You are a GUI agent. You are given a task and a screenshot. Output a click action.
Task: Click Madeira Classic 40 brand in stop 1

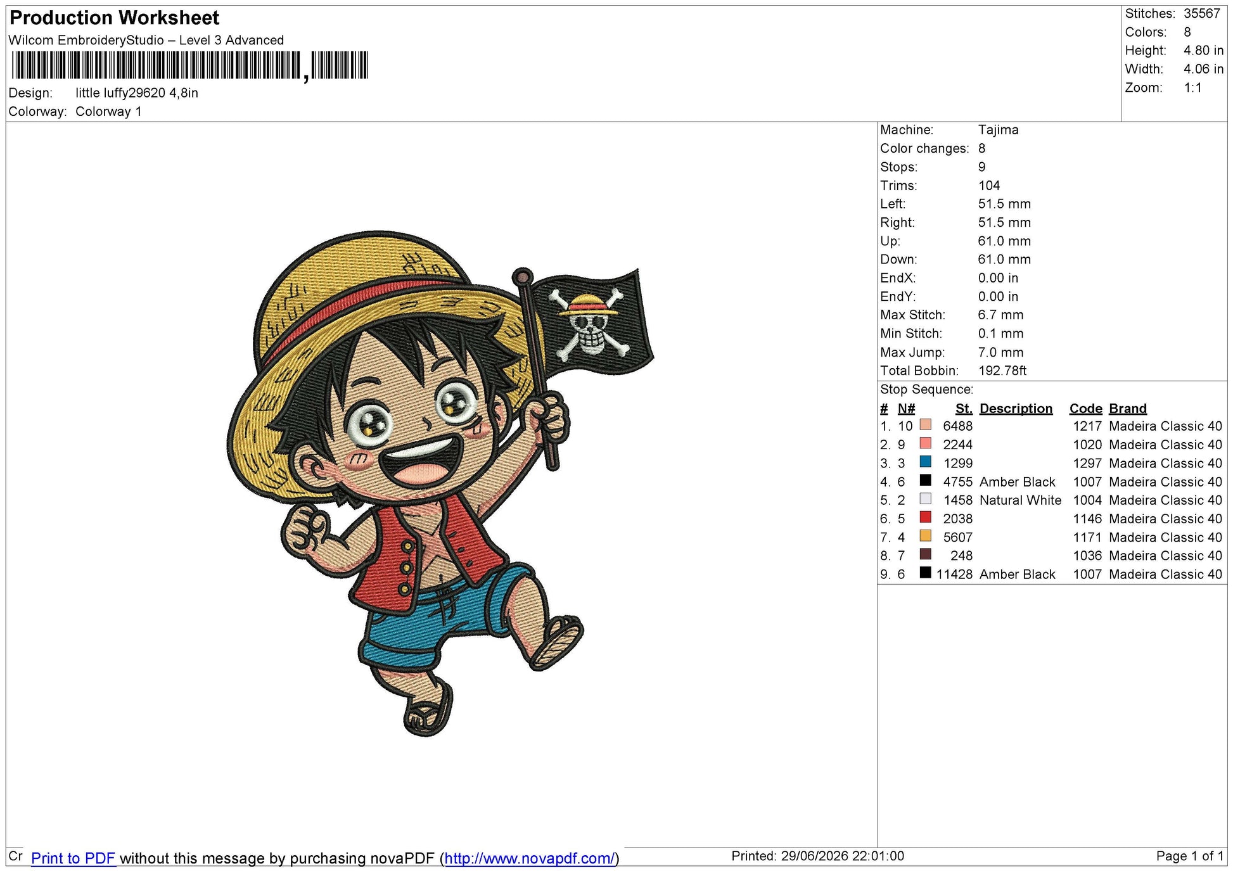click(x=1165, y=426)
